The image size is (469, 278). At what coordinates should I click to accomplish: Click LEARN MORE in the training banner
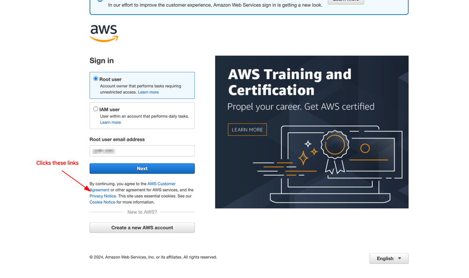pos(247,130)
